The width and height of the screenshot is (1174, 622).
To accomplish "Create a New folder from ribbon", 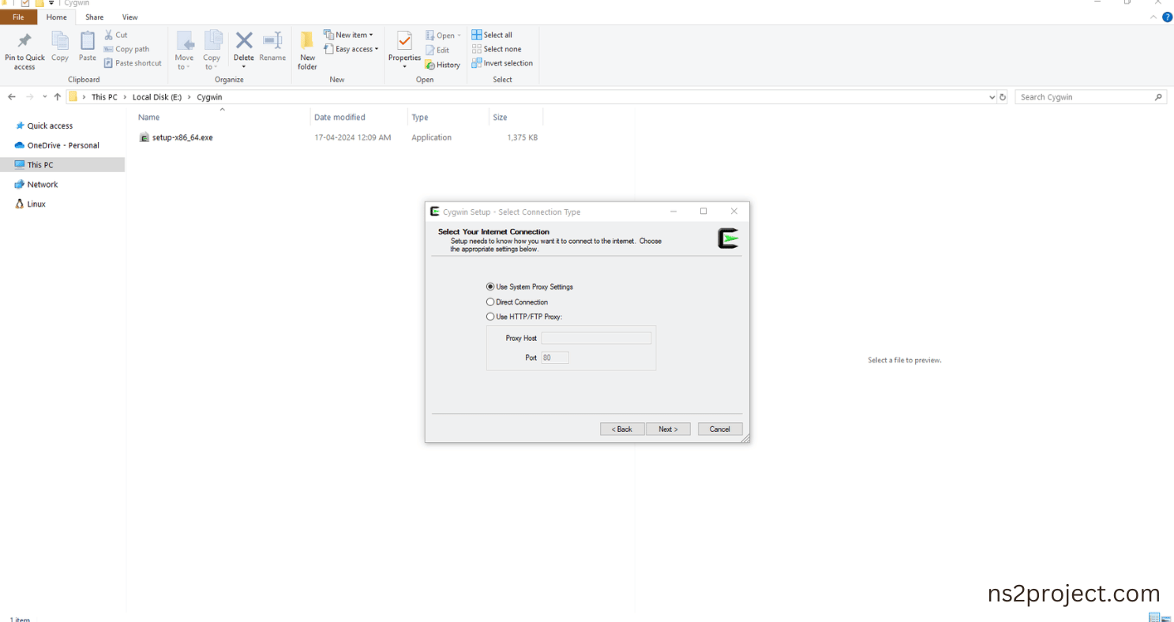I will [x=307, y=51].
